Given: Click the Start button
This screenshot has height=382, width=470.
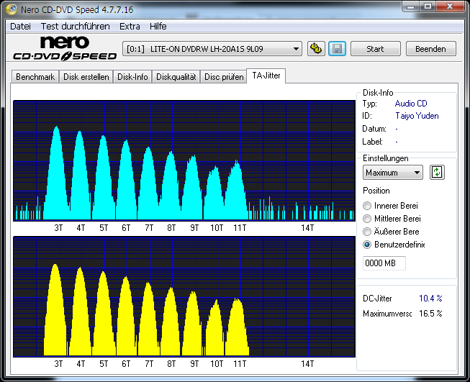Looking at the screenshot, I should (x=375, y=49).
